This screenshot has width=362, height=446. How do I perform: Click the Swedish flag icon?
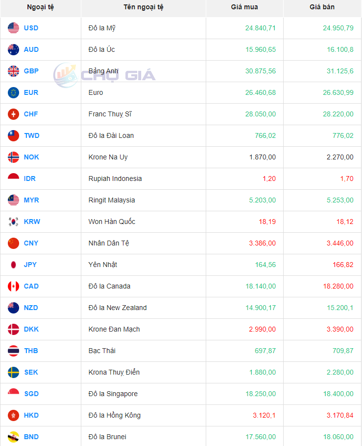pos(13,373)
